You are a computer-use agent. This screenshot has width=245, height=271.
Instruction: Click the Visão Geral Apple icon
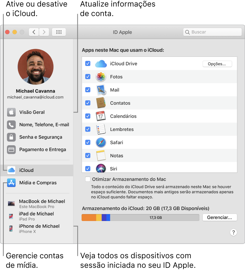click(x=11, y=112)
